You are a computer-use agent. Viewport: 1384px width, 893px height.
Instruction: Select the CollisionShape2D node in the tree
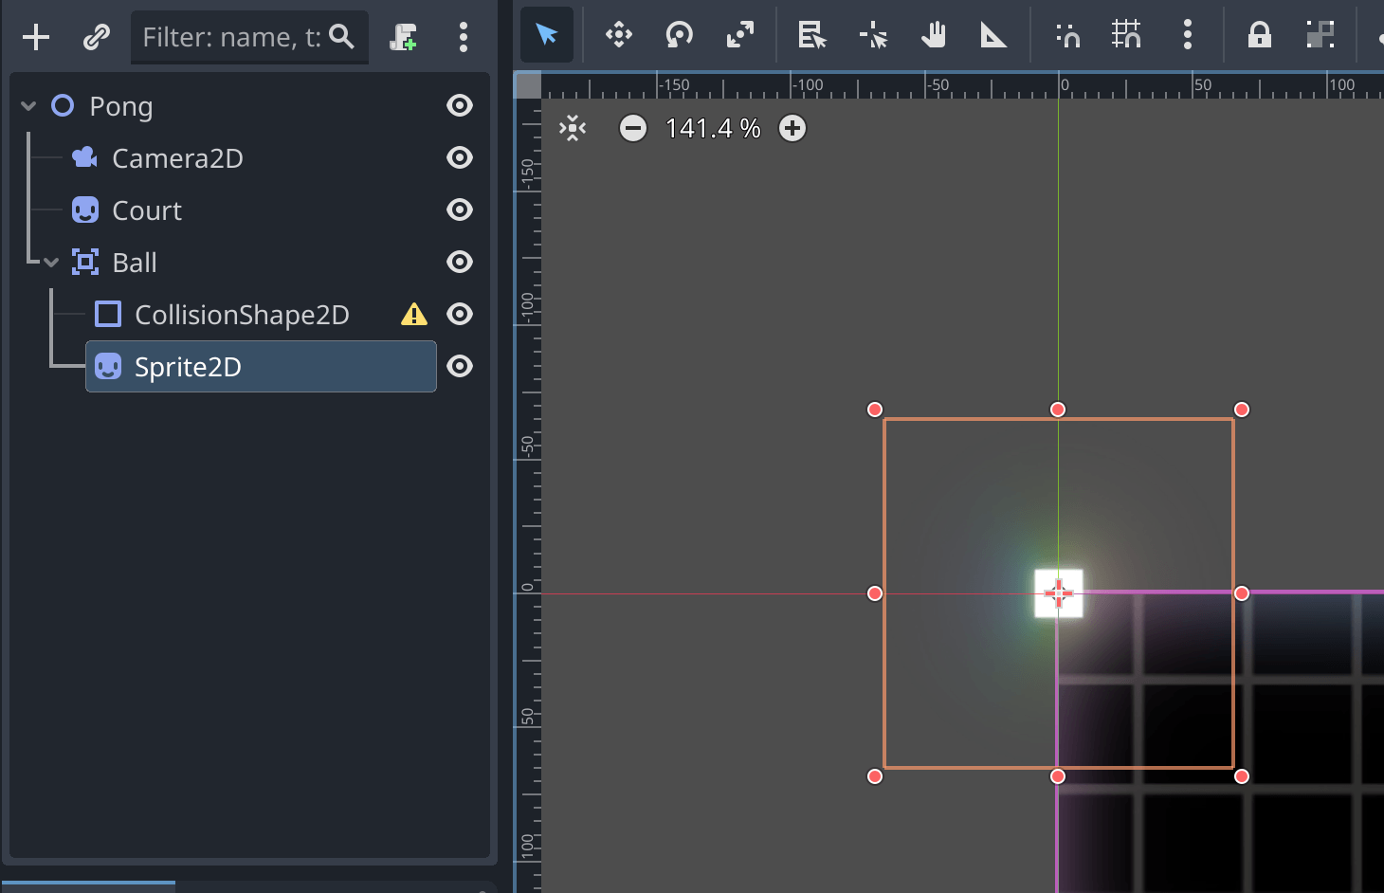point(242,315)
